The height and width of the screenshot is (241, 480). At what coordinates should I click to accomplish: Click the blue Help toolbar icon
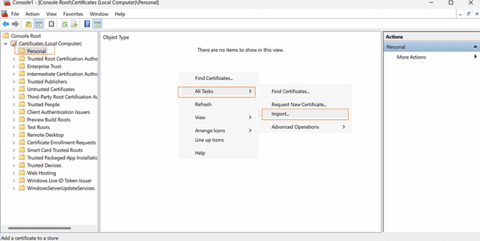[87, 24]
